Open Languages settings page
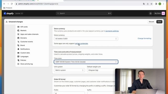The height and width of the screenshot is (94, 168). 24,56
